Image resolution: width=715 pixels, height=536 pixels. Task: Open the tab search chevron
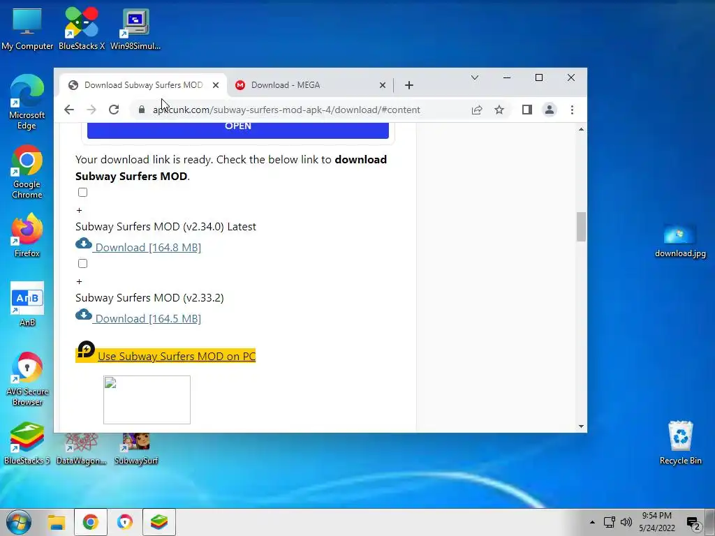pyautogui.click(x=475, y=77)
